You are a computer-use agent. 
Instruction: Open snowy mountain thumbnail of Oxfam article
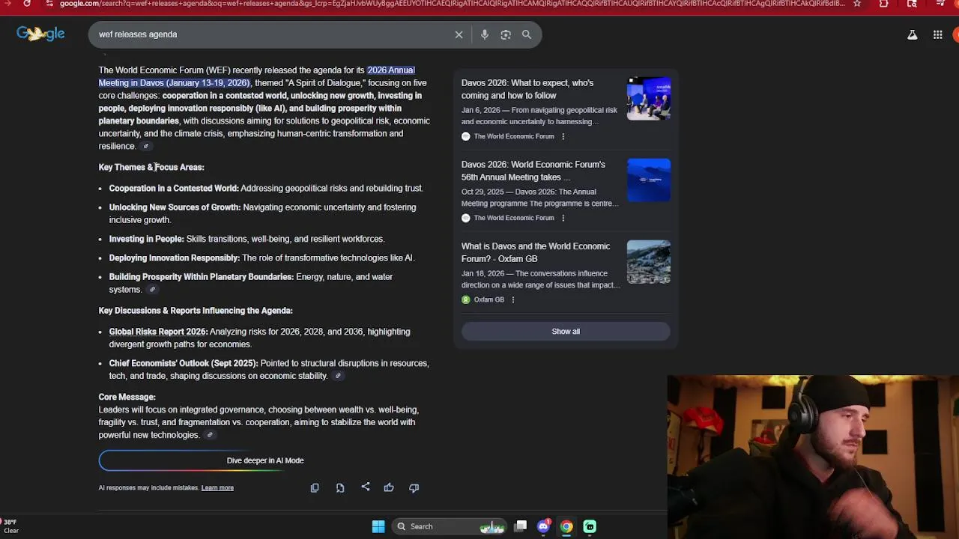(x=649, y=261)
